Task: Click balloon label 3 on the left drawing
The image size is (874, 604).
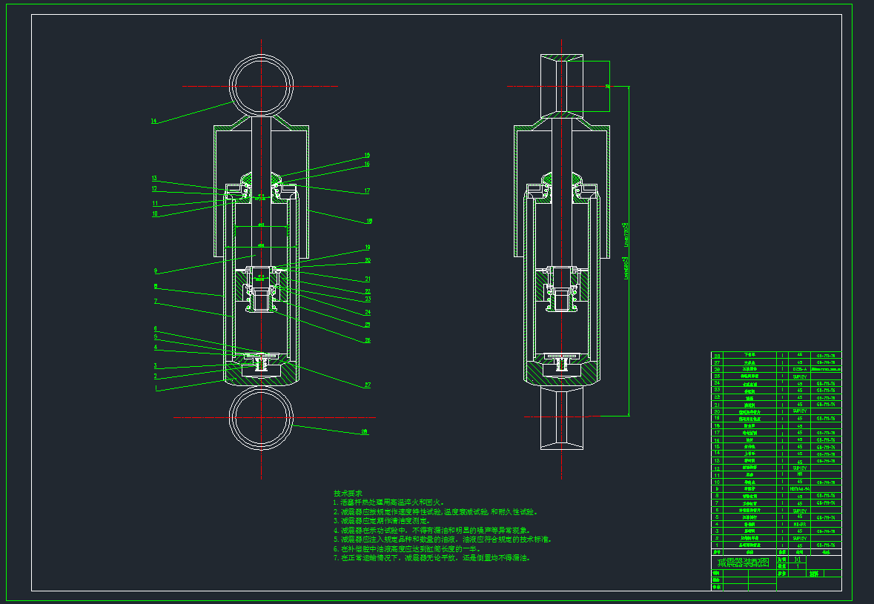Action: click(156, 365)
